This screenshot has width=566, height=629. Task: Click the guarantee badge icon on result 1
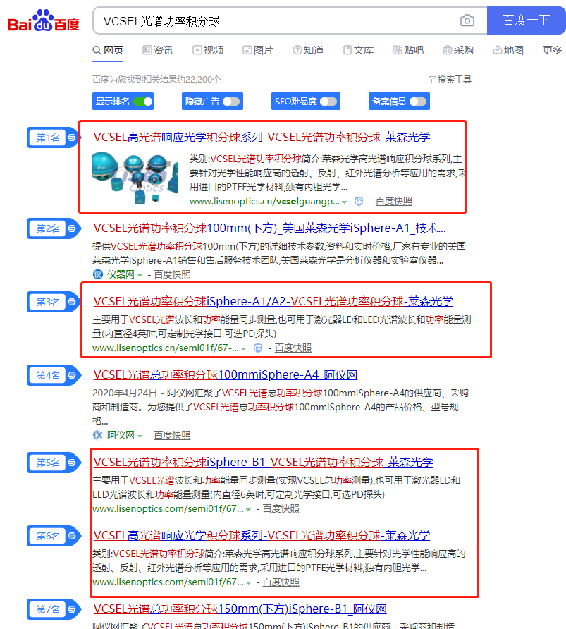359,202
